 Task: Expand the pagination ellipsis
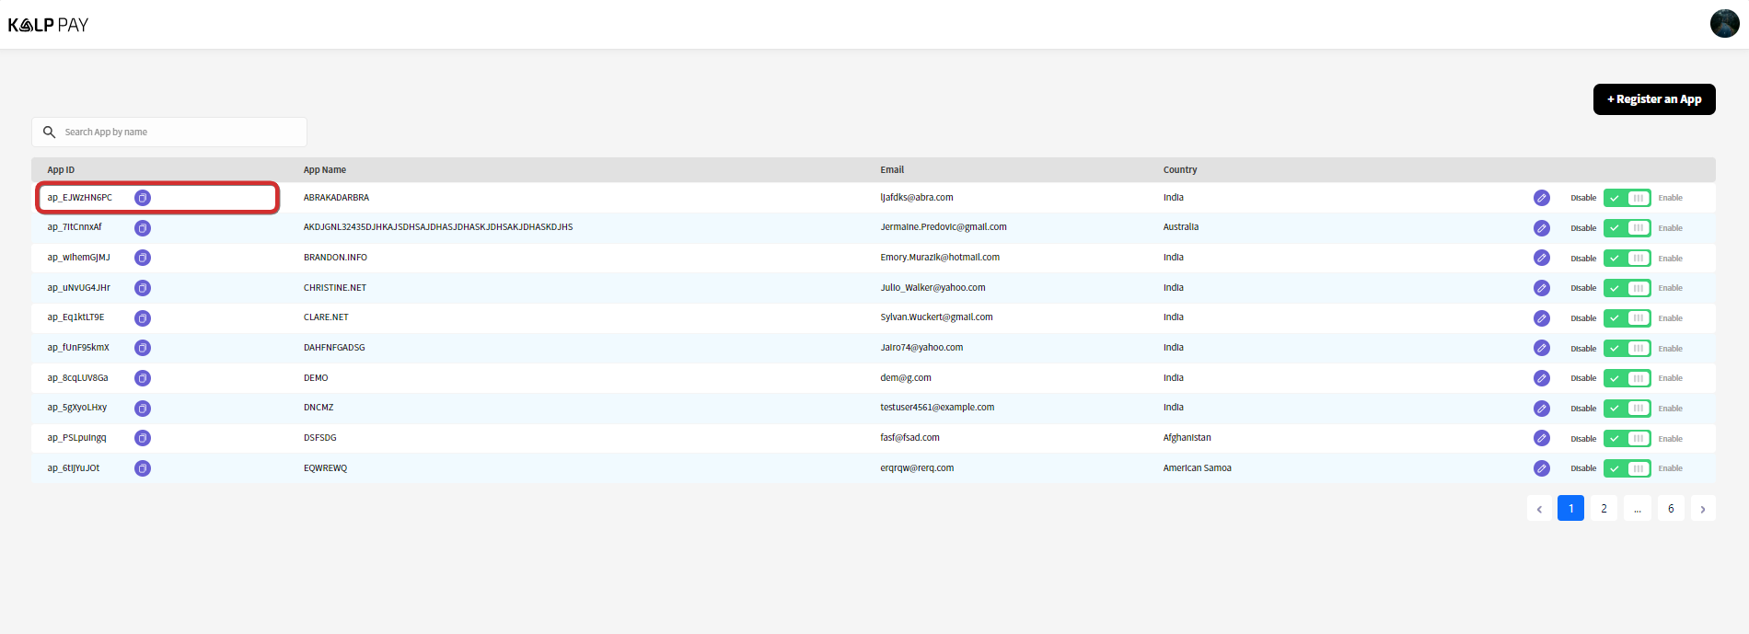click(x=1637, y=509)
